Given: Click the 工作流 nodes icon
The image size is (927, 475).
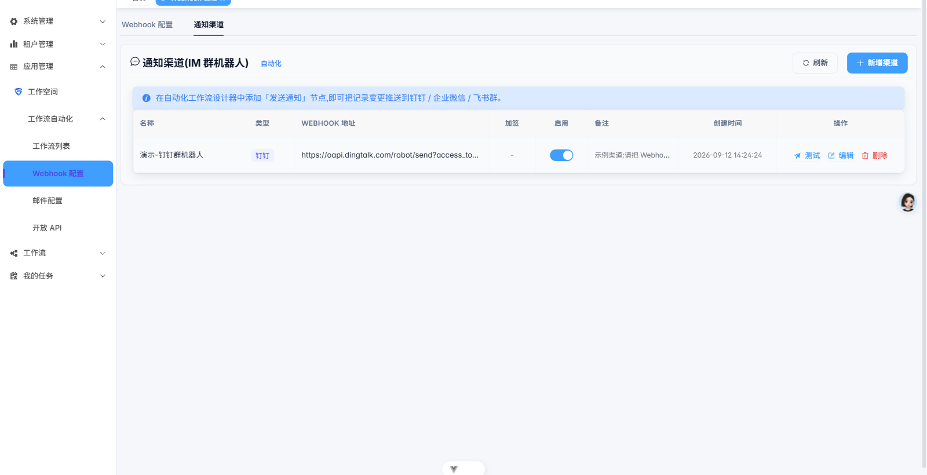Looking at the screenshot, I should coord(14,253).
